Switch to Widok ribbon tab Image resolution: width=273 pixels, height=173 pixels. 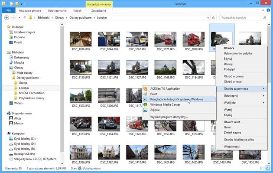click(77, 11)
